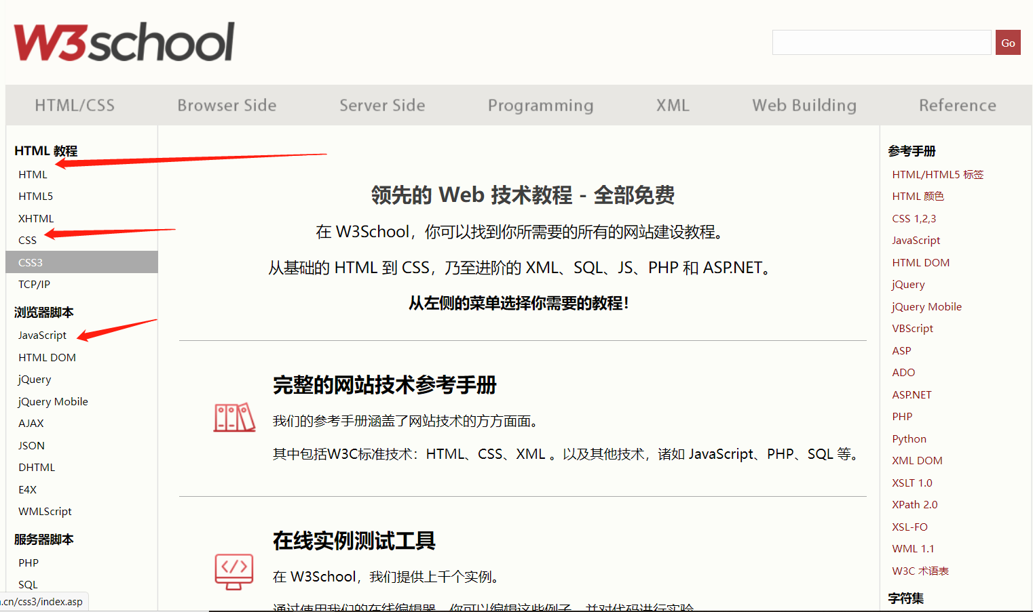Open the HTML/CSS navigation tab
Viewport: 1033px width, 612px height.
[75, 105]
